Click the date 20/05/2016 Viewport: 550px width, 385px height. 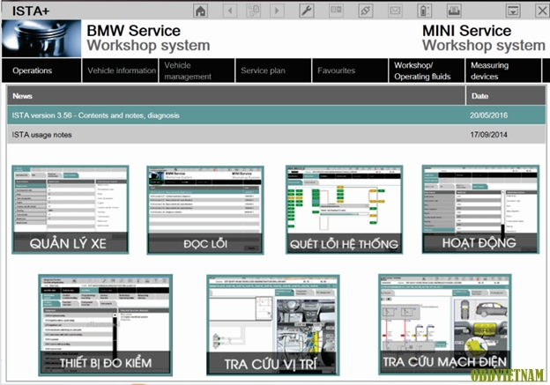point(488,115)
